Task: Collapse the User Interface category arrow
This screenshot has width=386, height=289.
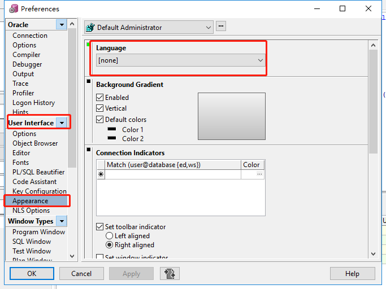Action: 62,122
